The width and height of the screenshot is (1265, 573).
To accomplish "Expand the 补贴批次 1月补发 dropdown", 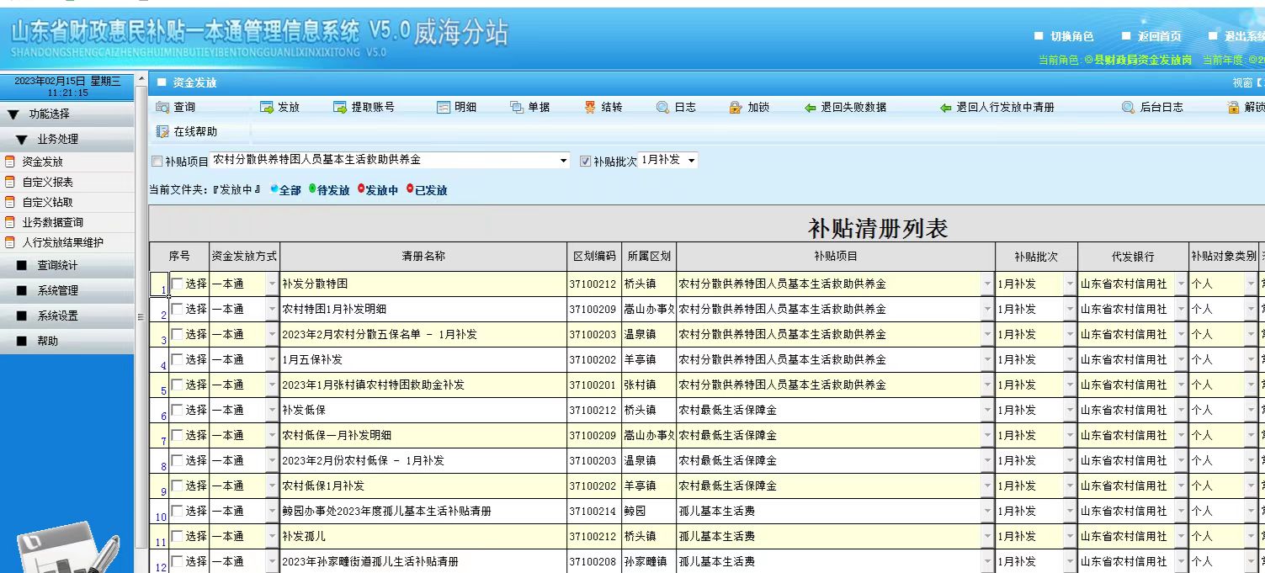I will (x=691, y=161).
